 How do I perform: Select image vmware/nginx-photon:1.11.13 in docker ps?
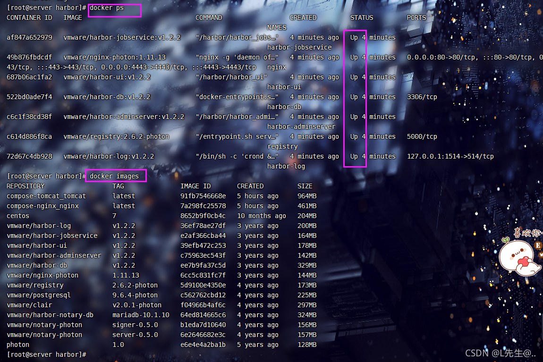[x=115, y=57]
